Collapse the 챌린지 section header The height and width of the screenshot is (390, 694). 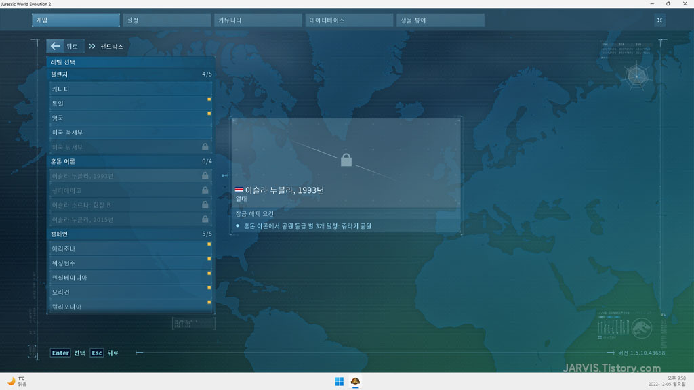[131, 74]
